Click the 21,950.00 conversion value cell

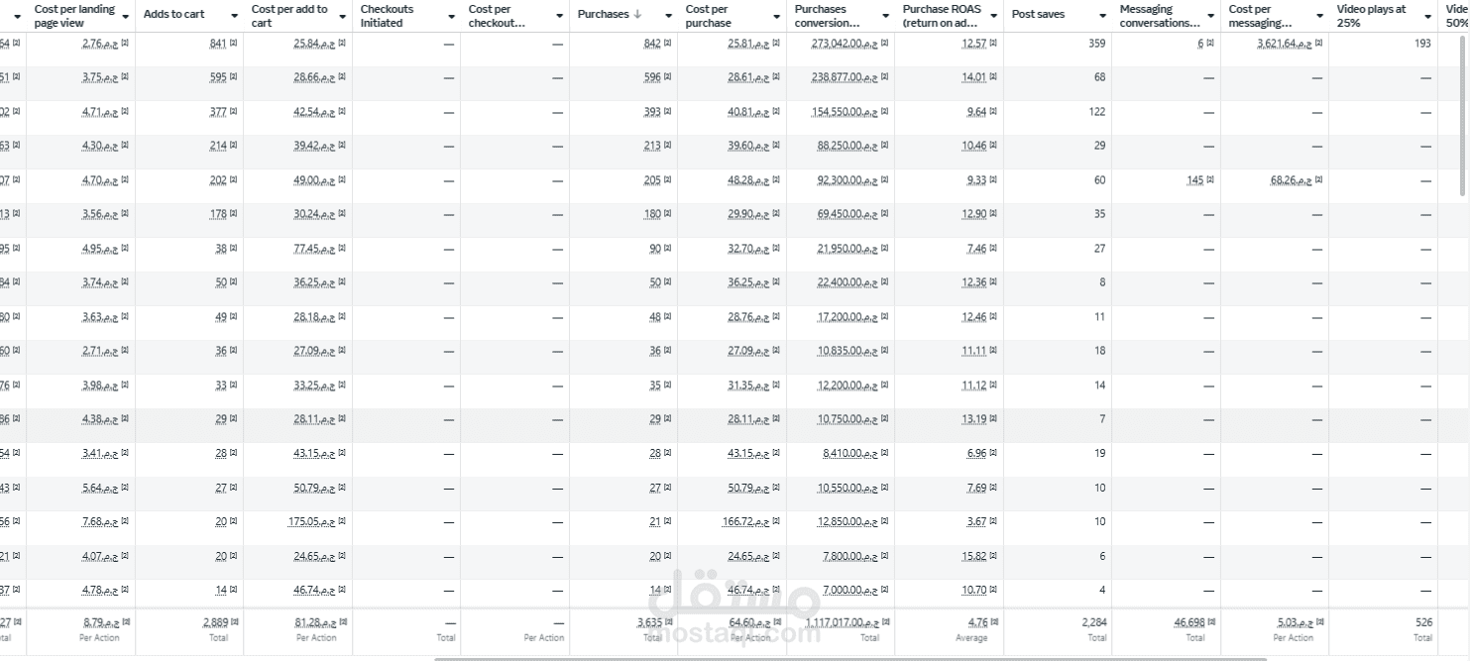(848, 249)
